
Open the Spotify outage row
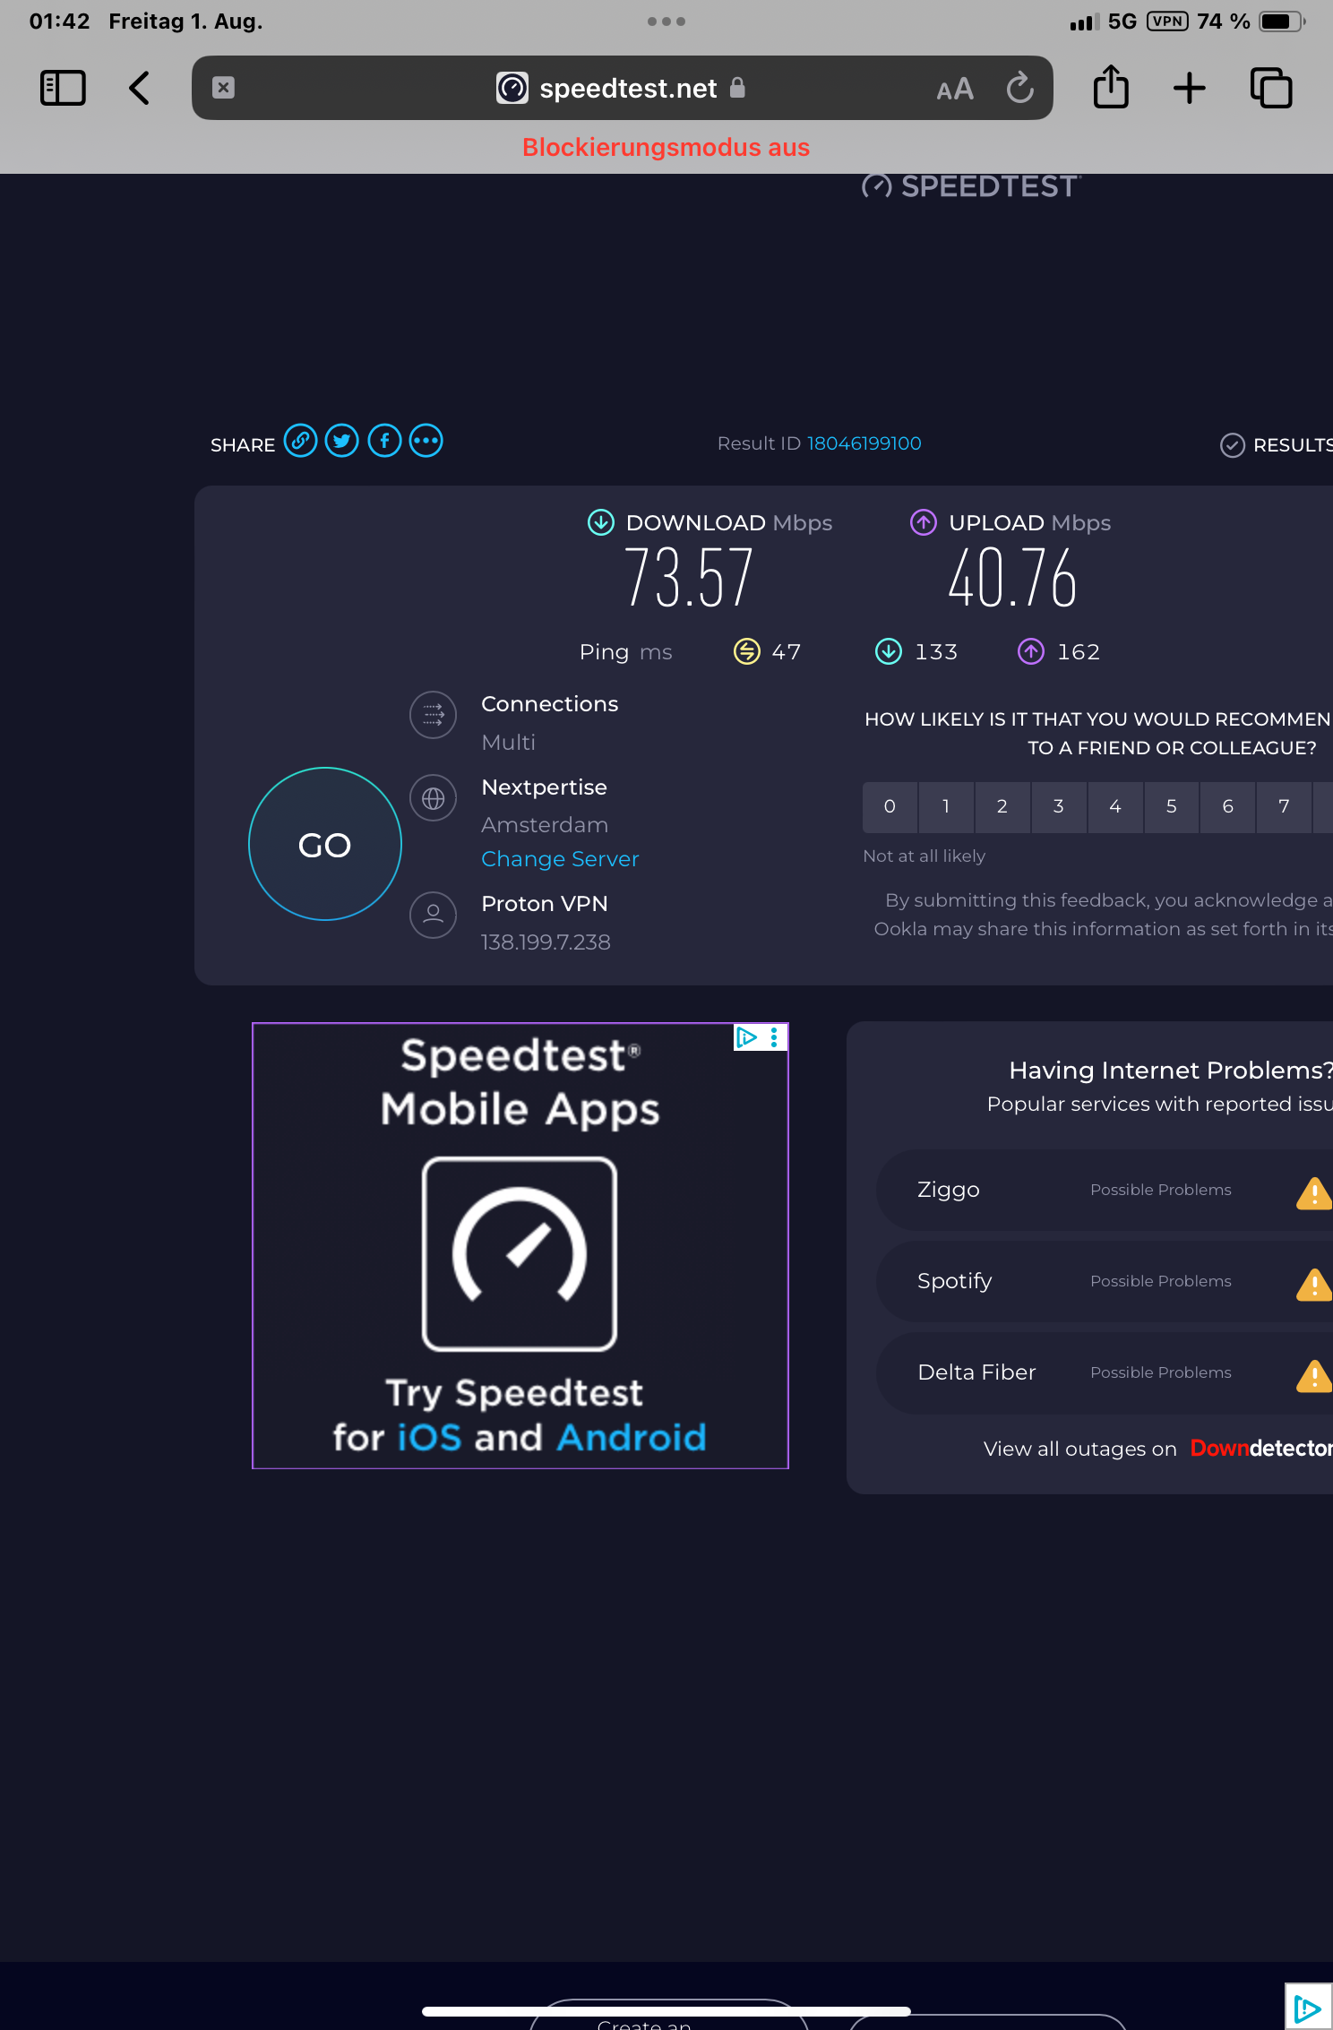pyautogui.click(x=1105, y=1281)
